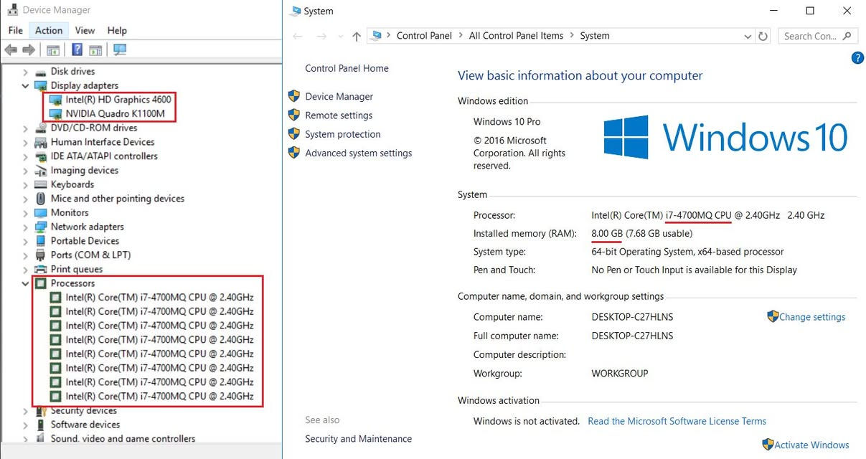Select the Disk drives device icon

pyautogui.click(x=42, y=71)
